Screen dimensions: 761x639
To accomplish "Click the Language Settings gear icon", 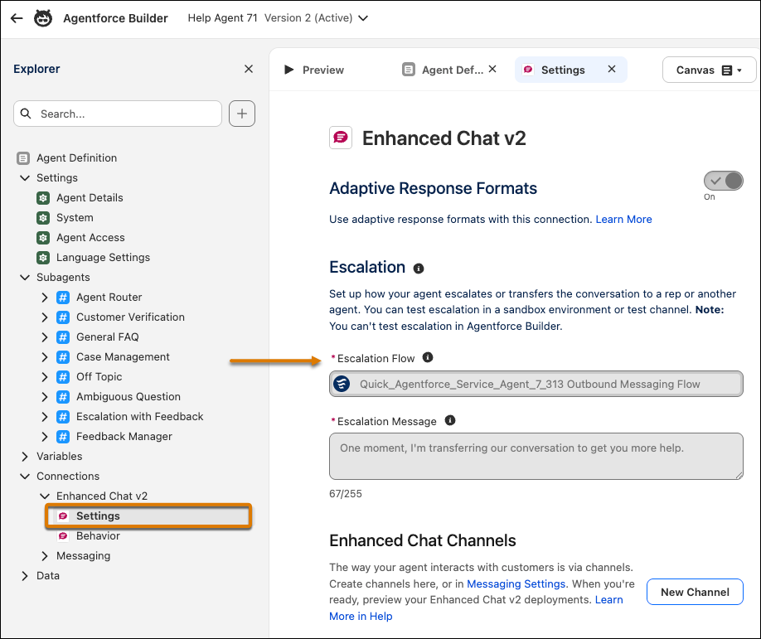I will [43, 258].
